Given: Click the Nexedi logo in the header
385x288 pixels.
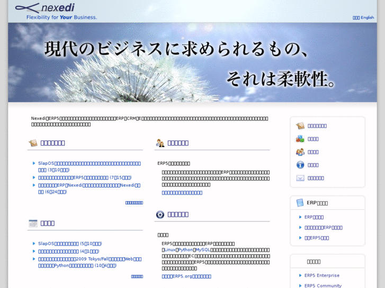Looking at the screenshot, I should (x=44, y=8).
